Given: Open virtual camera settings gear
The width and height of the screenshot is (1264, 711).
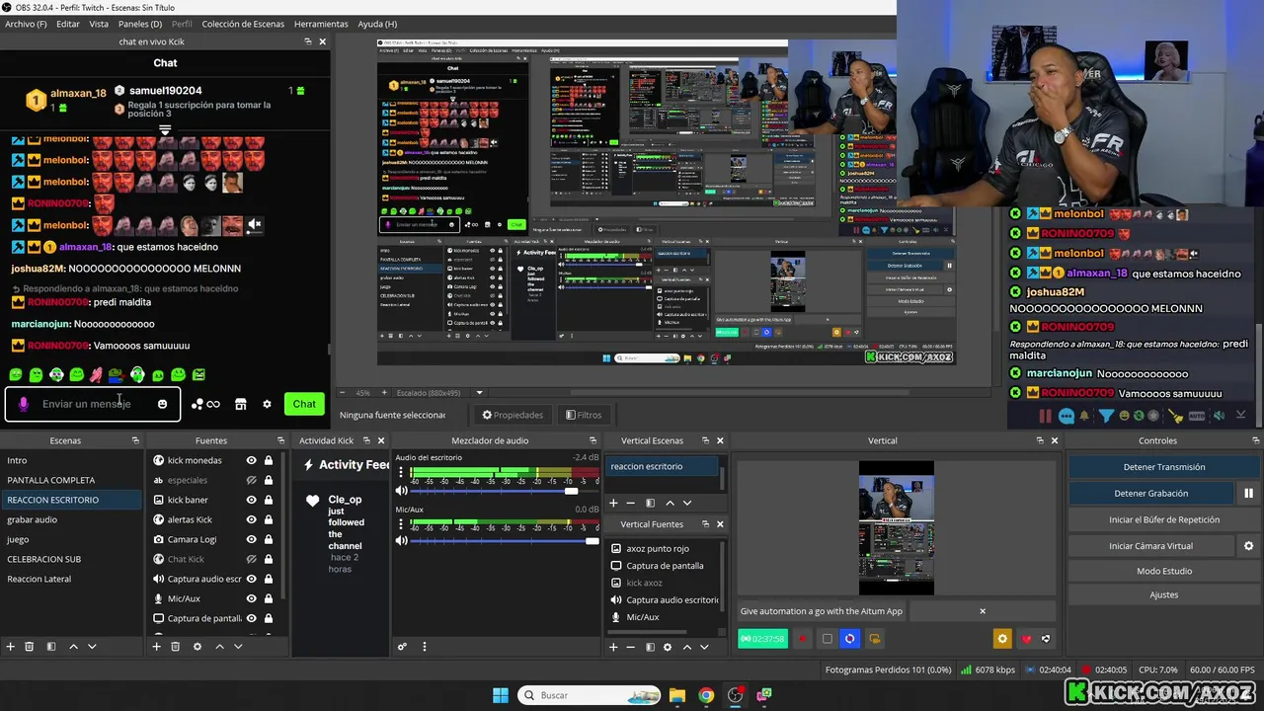Looking at the screenshot, I should 1248,545.
